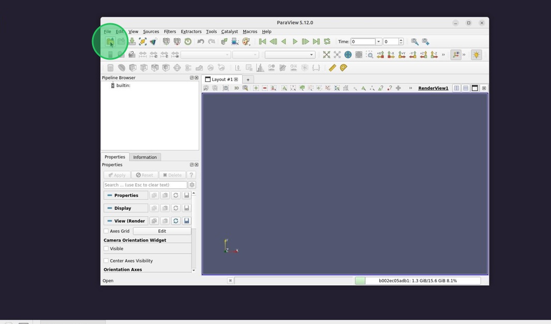551x324 pixels.
Task: Set view direction to +Y
Action: tap(402, 54)
